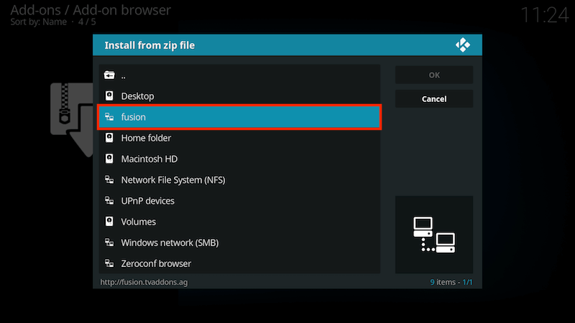This screenshot has width=575, height=323.
Task: Click the Kodi logo in dialog header
Action: tap(463, 45)
